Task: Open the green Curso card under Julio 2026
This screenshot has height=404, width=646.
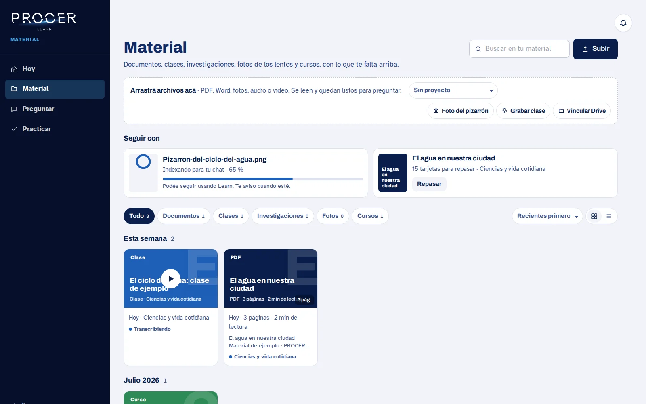Action: click(x=171, y=398)
